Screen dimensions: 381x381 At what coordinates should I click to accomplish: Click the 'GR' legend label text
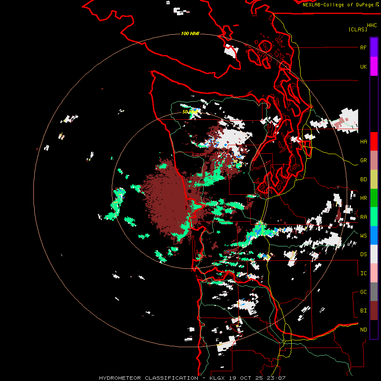363,160
